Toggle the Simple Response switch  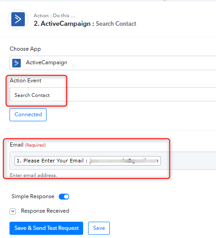pos(64,196)
